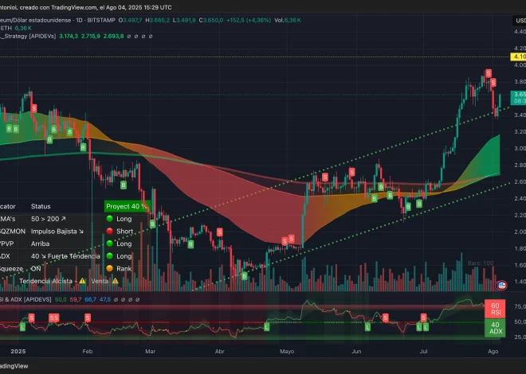Click the Arriba status text
526x374 pixels.
(x=41, y=243)
